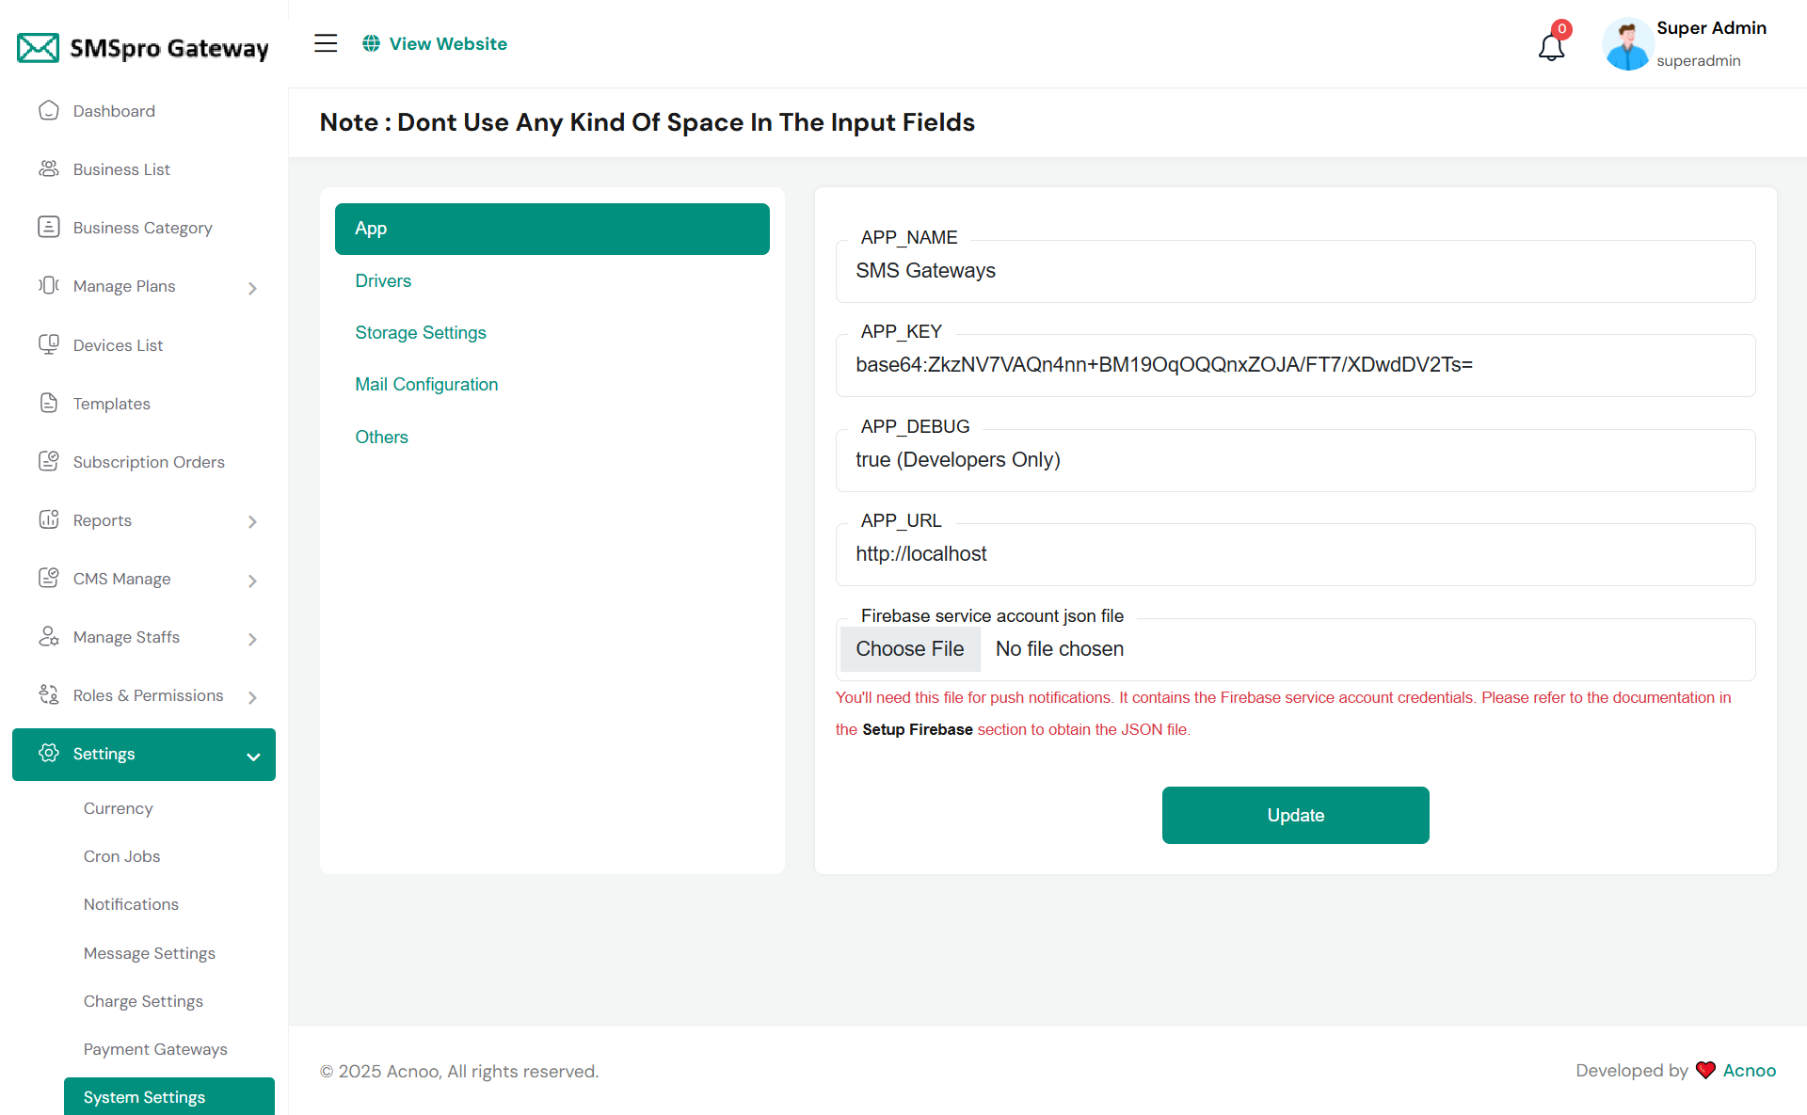1807x1115 pixels.
Task: Expand the Roles & Permissions chevron
Action: (252, 697)
